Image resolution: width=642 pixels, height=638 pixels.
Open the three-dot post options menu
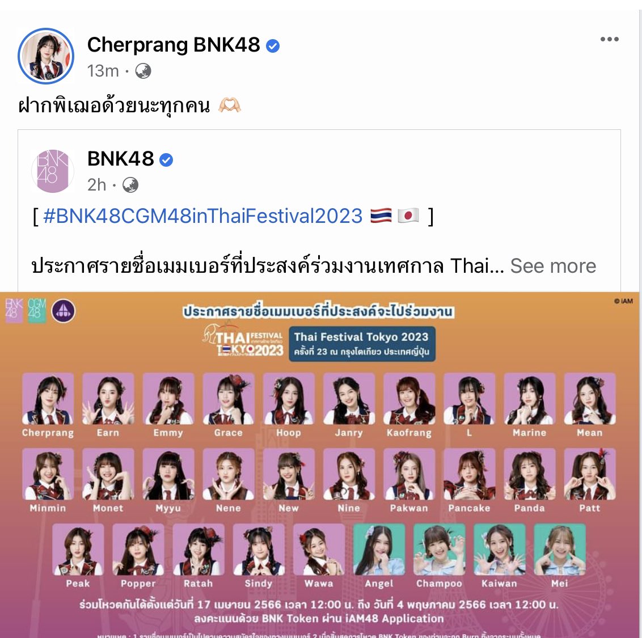point(609,39)
